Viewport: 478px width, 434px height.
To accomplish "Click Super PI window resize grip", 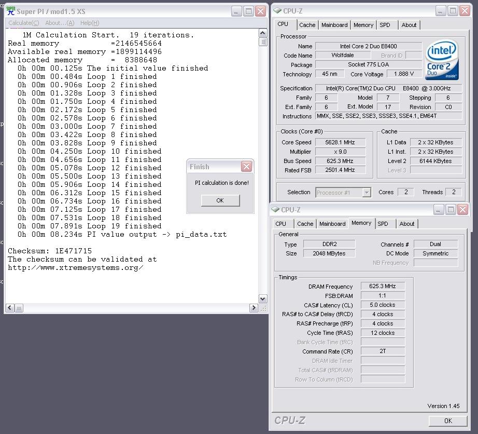I will click(x=263, y=308).
